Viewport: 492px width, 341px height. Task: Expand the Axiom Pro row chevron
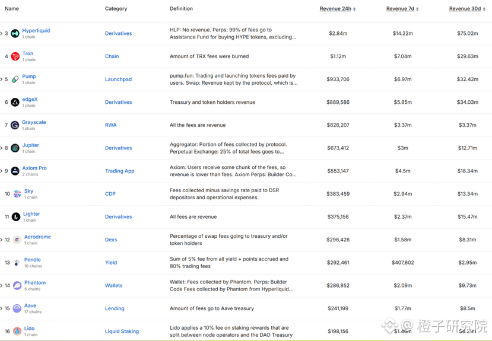click(1, 171)
